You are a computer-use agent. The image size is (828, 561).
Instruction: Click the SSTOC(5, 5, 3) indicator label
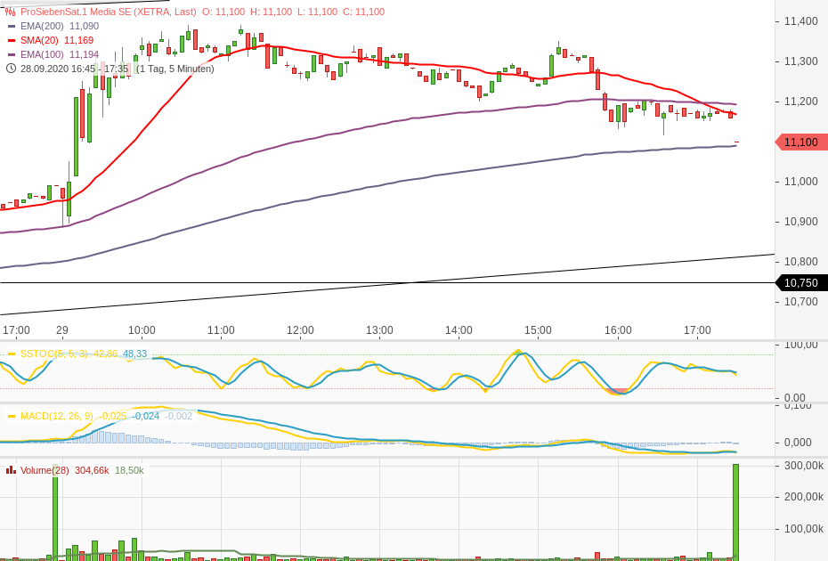(x=53, y=354)
